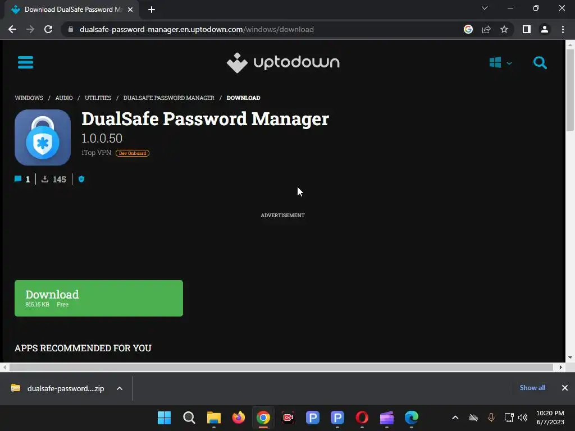575x431 pixels.
Task: Open the Chrome profile icon
Action: coord(545,29)
